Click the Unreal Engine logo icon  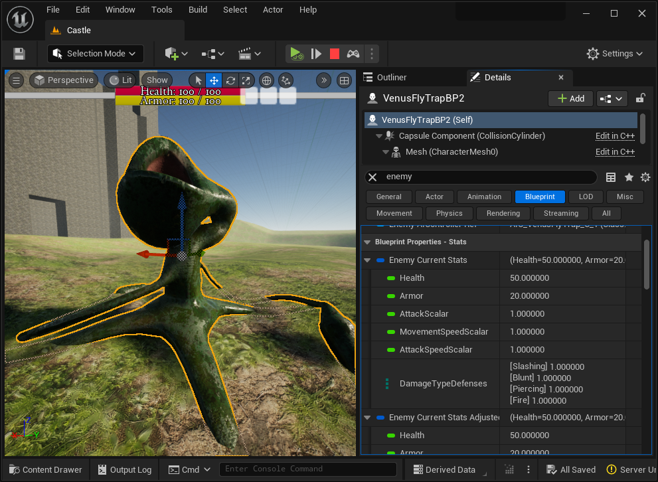(20, 20)
